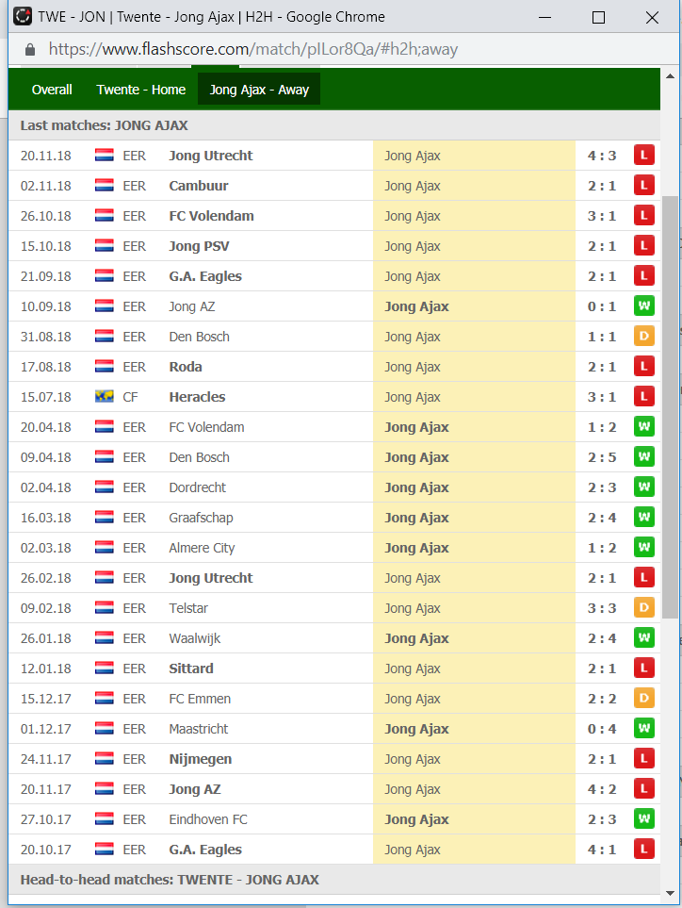
Task: Click the D badge in FC Emmen row
Action: click(x=643, y=699)
